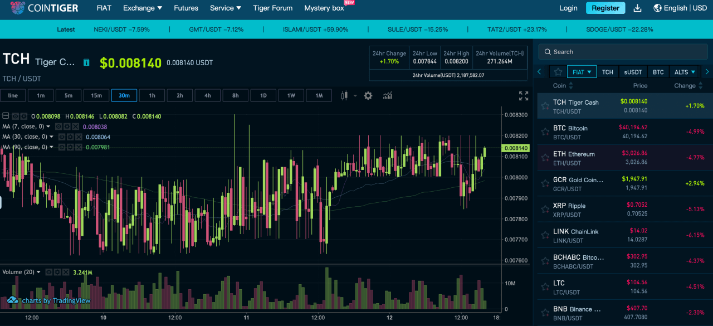Screen dimensions: 713x326
Task: Switch chart to line mode
Action: click(13, 96)
